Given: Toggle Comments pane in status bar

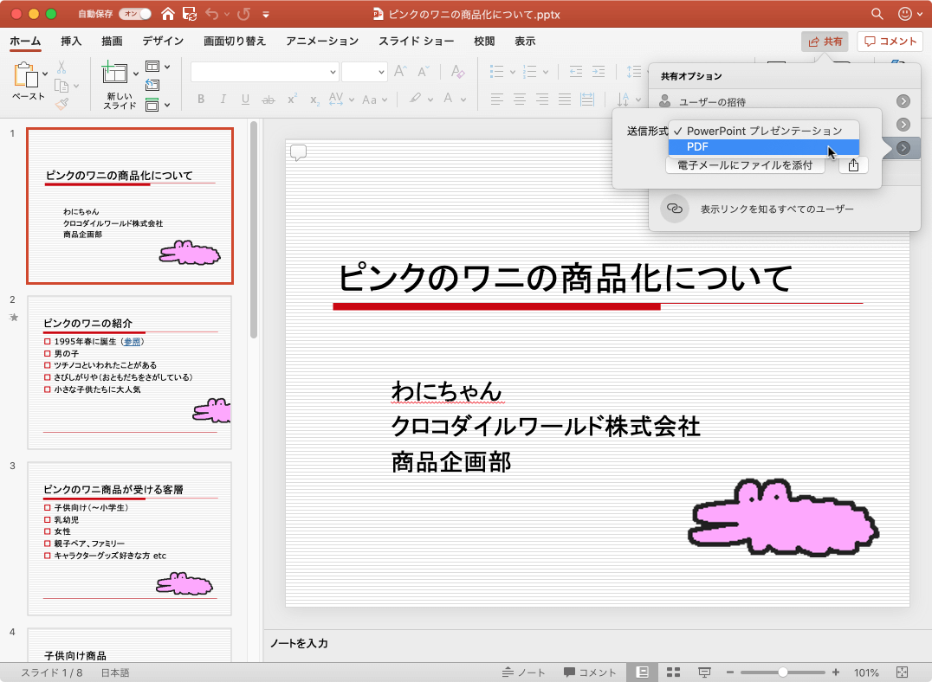Looking at the screenshot, I should tap(590, 672).
